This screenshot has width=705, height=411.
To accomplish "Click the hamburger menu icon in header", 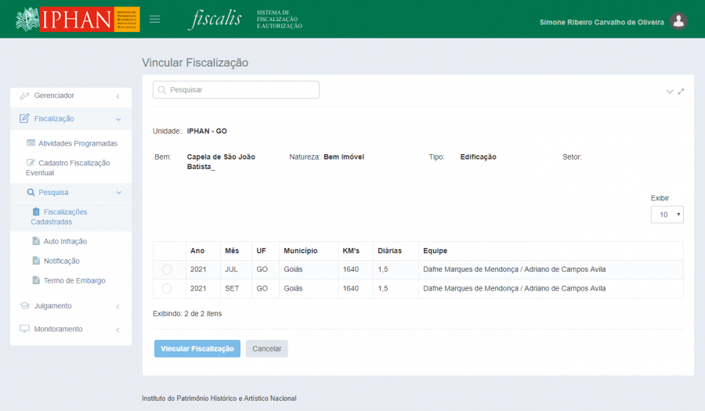I will [x=155, y=19].
